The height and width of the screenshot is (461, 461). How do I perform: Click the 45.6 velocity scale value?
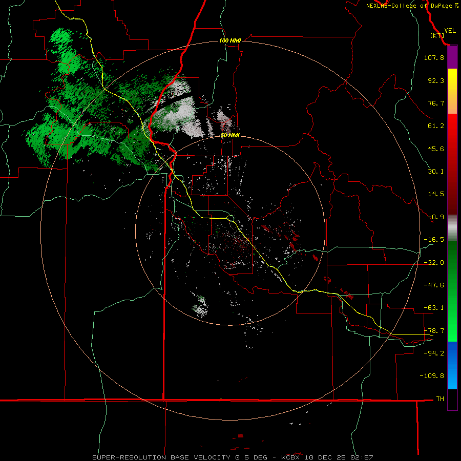pyautogui.click(x=436, y=149)
